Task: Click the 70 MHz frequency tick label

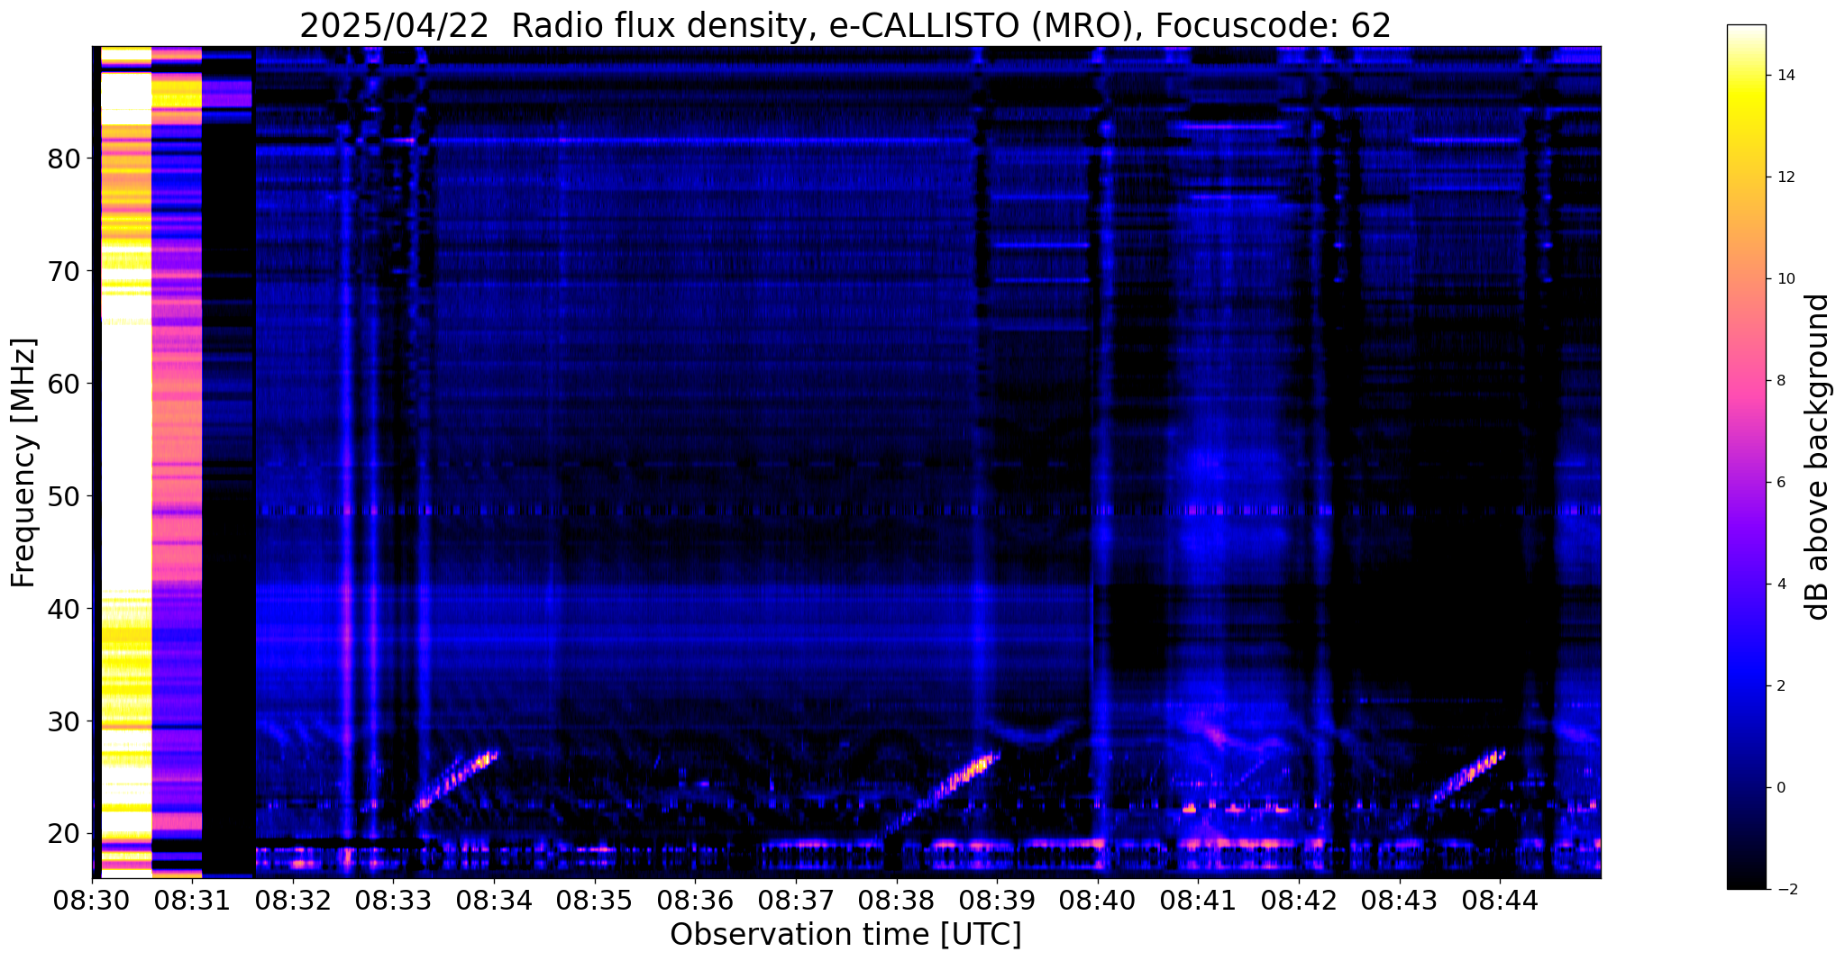Action: click(x=64, y=271)
